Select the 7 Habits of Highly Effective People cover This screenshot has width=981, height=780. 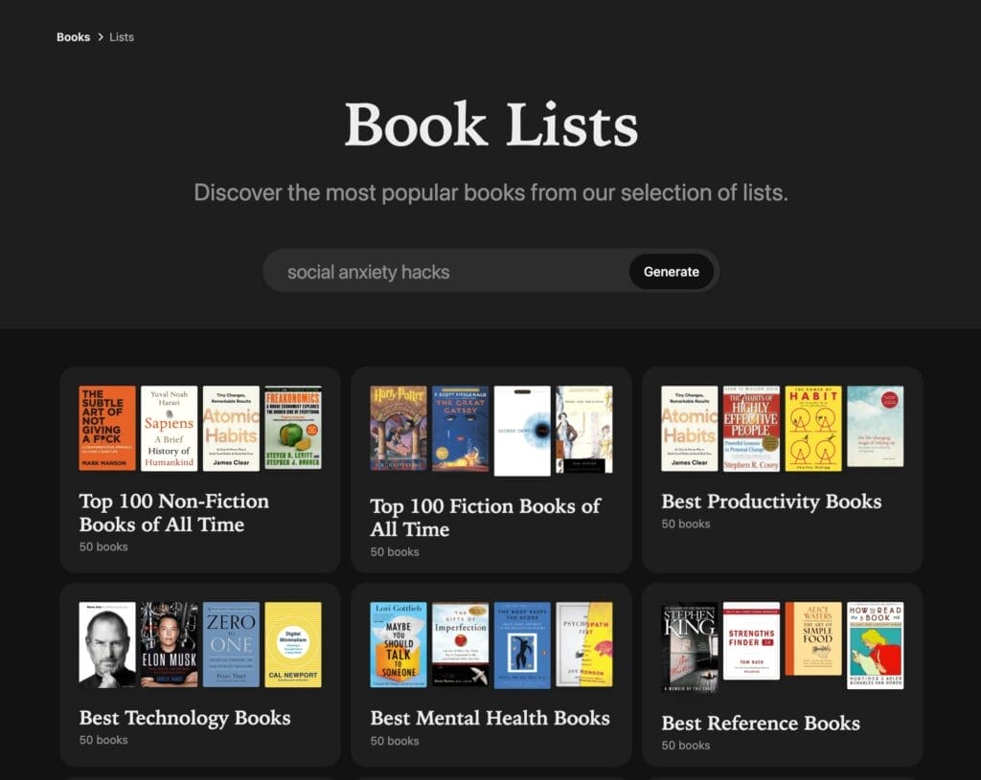[751, 428]
